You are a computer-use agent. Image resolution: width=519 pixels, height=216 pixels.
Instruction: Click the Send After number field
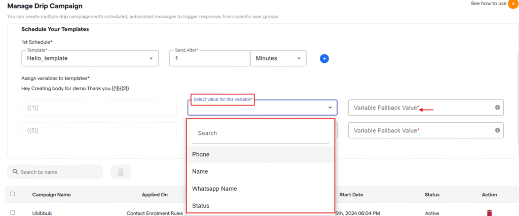click(209, 58)
